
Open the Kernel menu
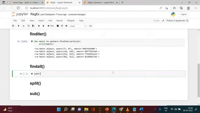click(x=59, y=21)
